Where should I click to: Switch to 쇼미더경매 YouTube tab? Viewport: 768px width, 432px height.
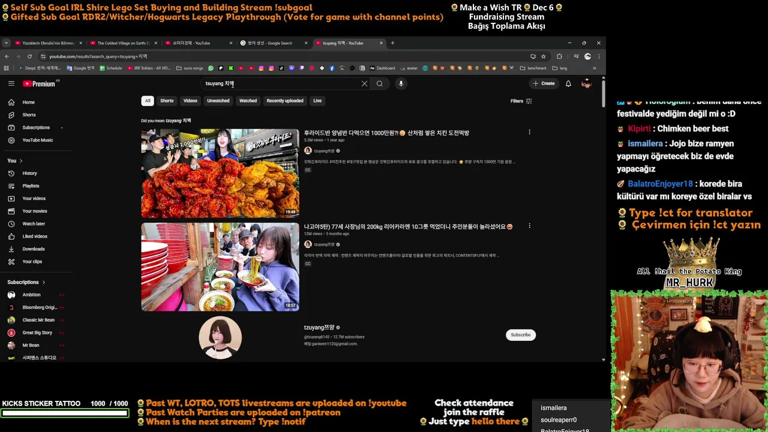coord(198,43)
